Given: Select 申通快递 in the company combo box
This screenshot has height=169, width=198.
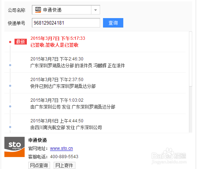Looking at the screenshot, I should point(66,10).
